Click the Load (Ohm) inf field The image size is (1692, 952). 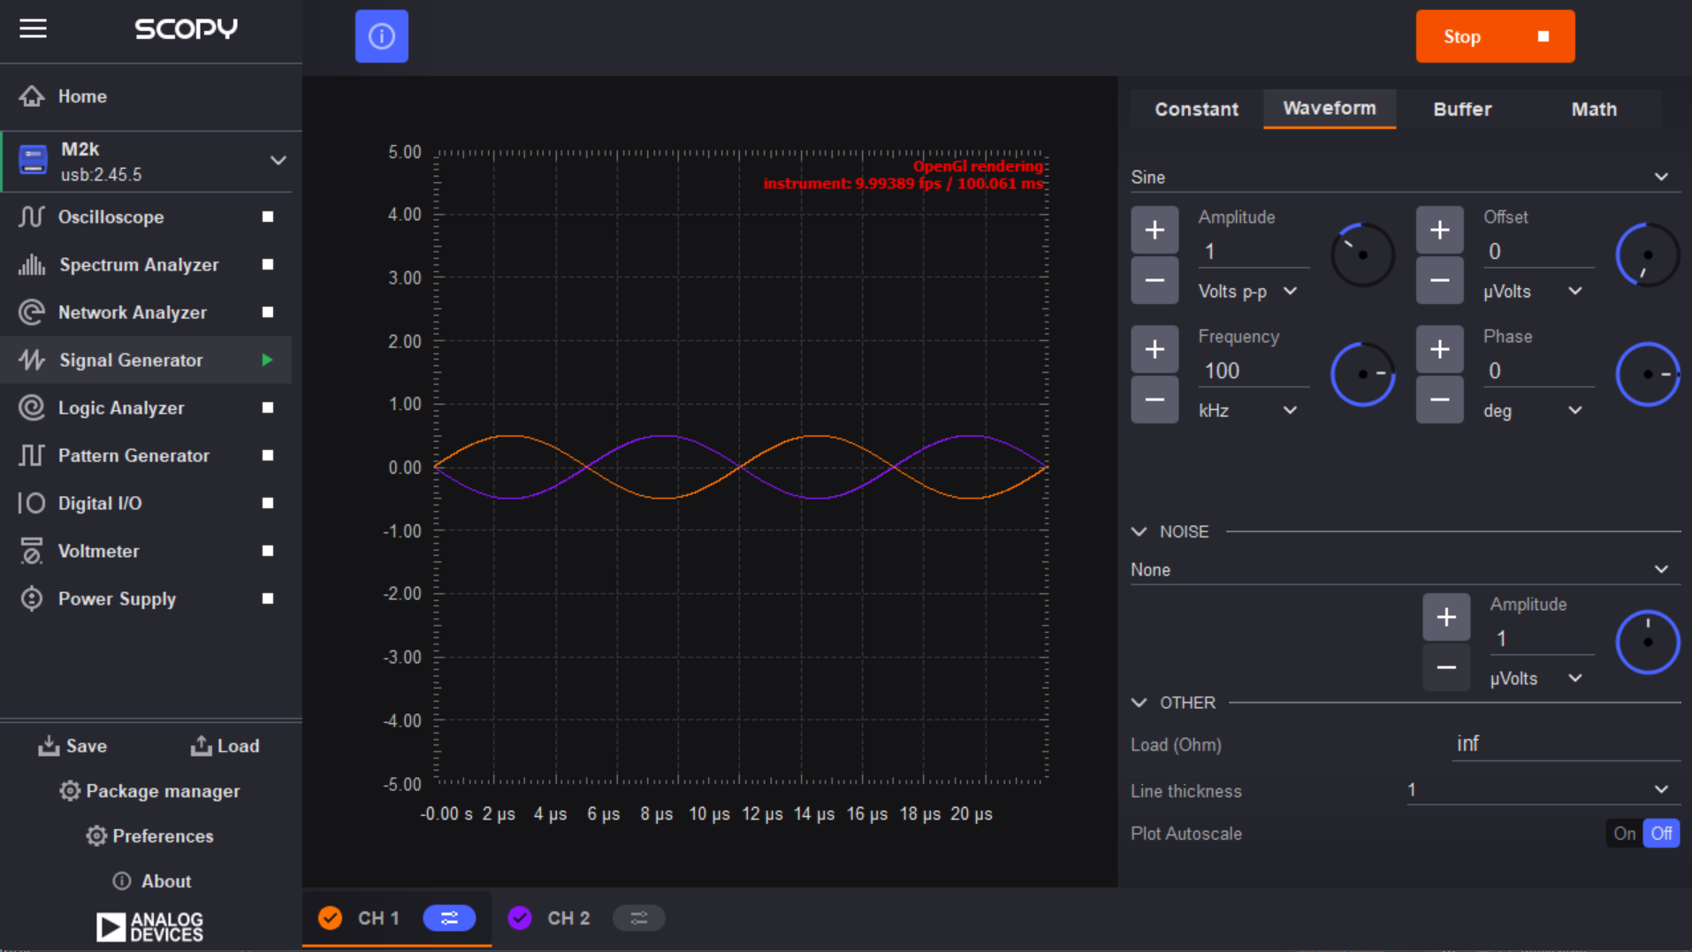pos(1566,744)
